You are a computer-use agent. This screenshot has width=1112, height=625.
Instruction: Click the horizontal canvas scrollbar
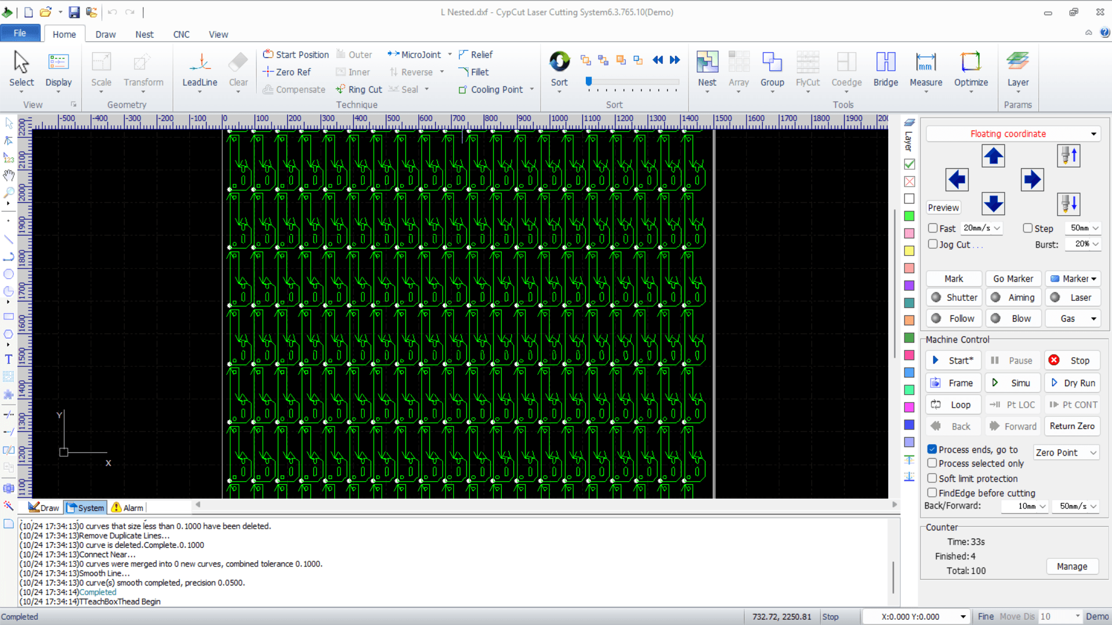(x=546, y=505)
